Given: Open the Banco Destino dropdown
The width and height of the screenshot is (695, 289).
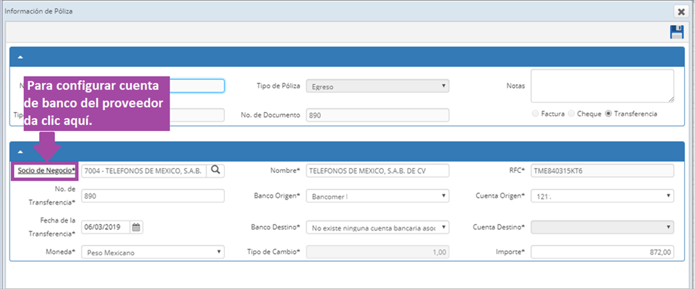Looking at the screenshot, I should pos(377,228).
